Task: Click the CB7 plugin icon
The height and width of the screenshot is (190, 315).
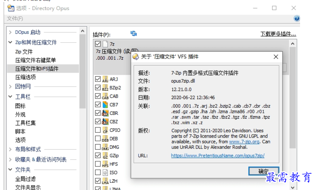Action: 105,104
